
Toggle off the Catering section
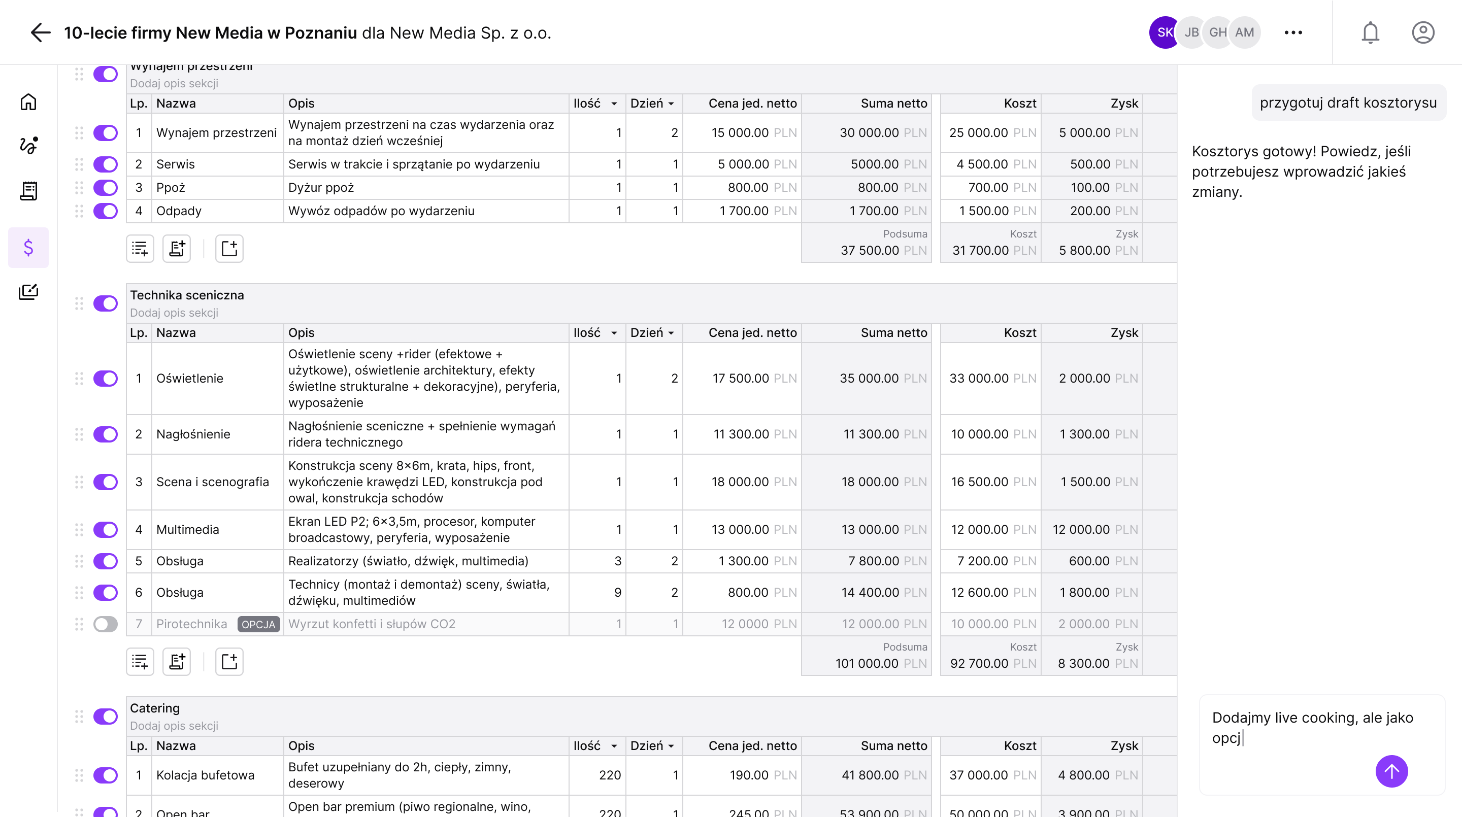(106, 717)
